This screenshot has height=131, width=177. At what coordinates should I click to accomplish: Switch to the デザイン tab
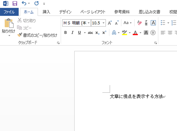65,12
